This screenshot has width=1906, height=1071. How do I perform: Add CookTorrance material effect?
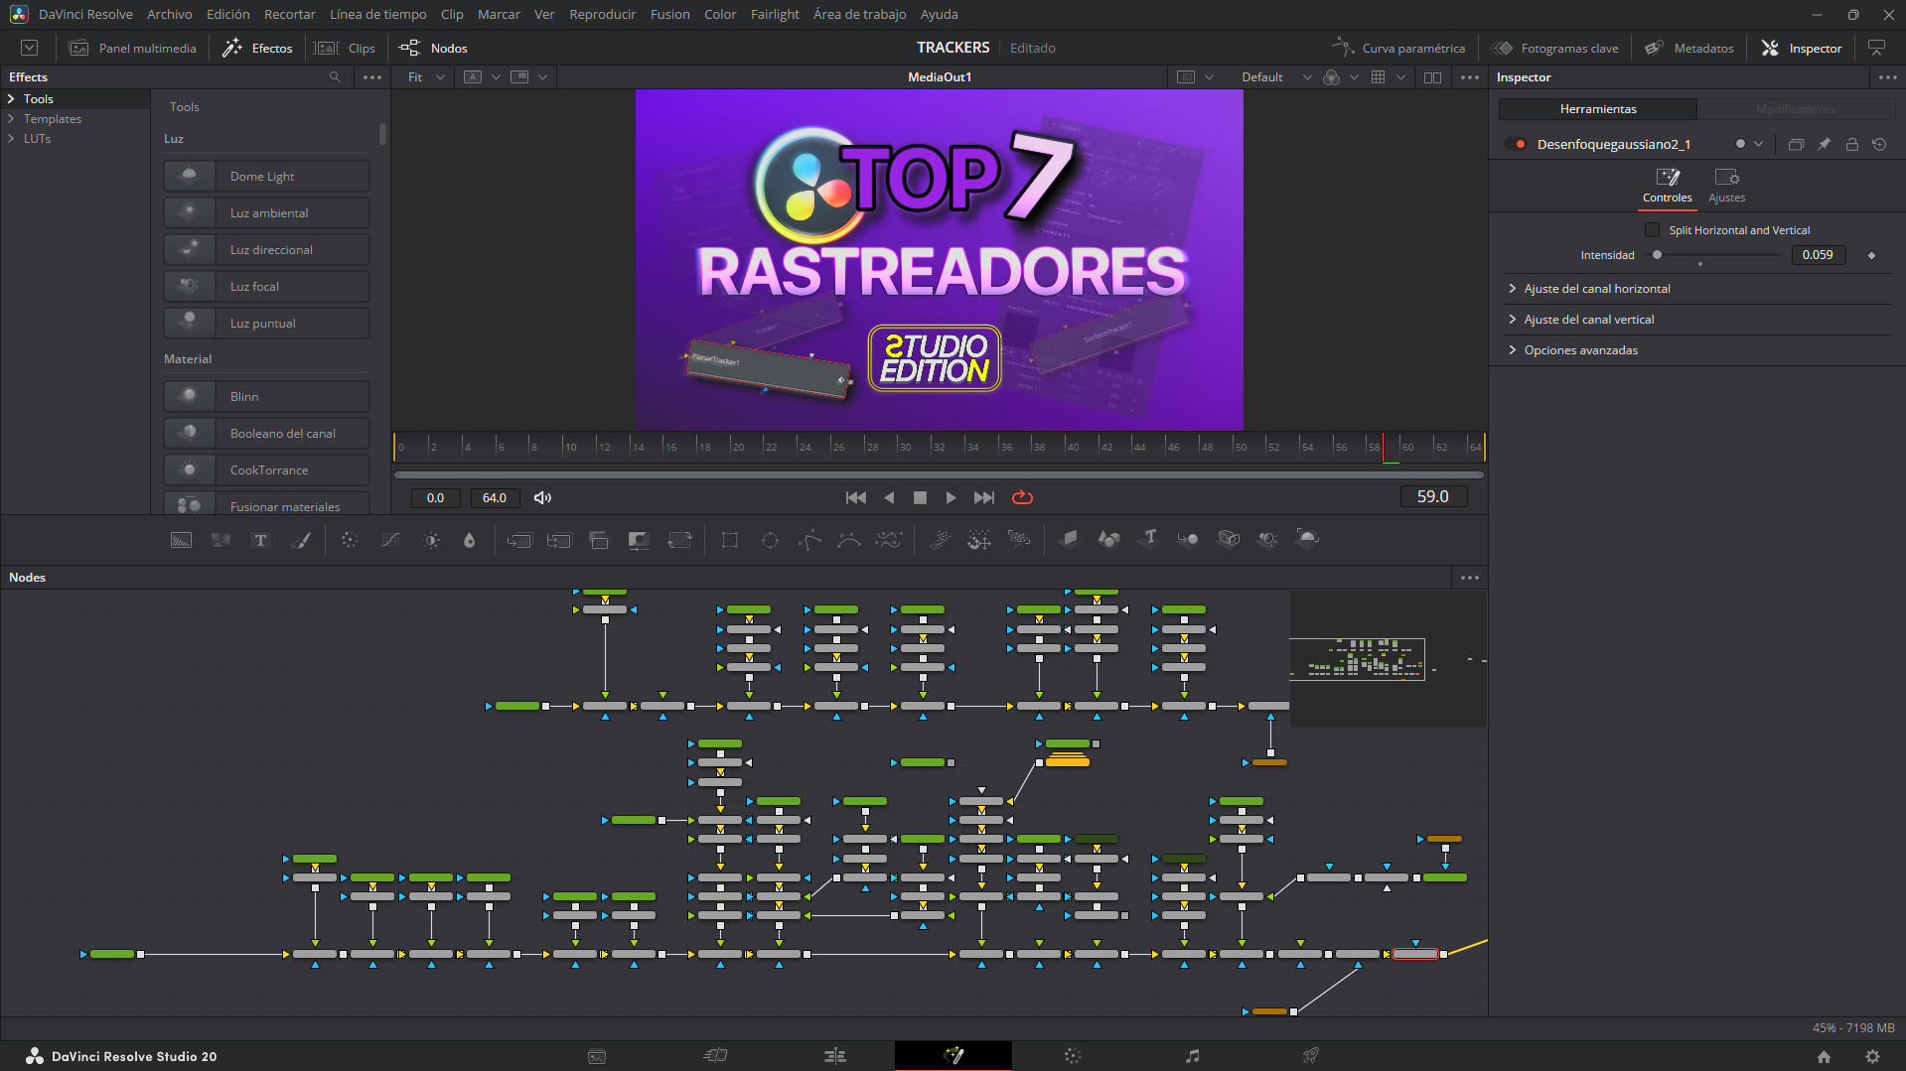266,470
